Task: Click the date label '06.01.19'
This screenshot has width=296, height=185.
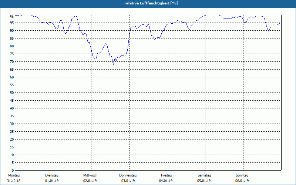Action: [x=242, y=181]
